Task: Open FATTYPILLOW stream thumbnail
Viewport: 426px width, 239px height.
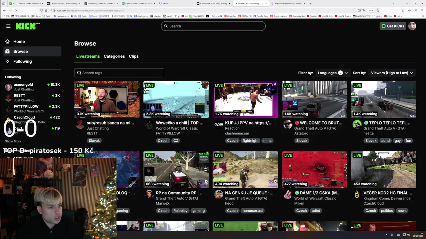Action: point(176,100)
